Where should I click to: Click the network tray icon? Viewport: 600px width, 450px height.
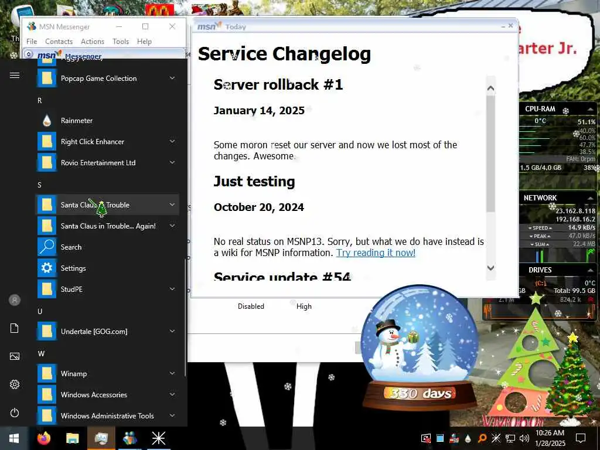[510, 438]
